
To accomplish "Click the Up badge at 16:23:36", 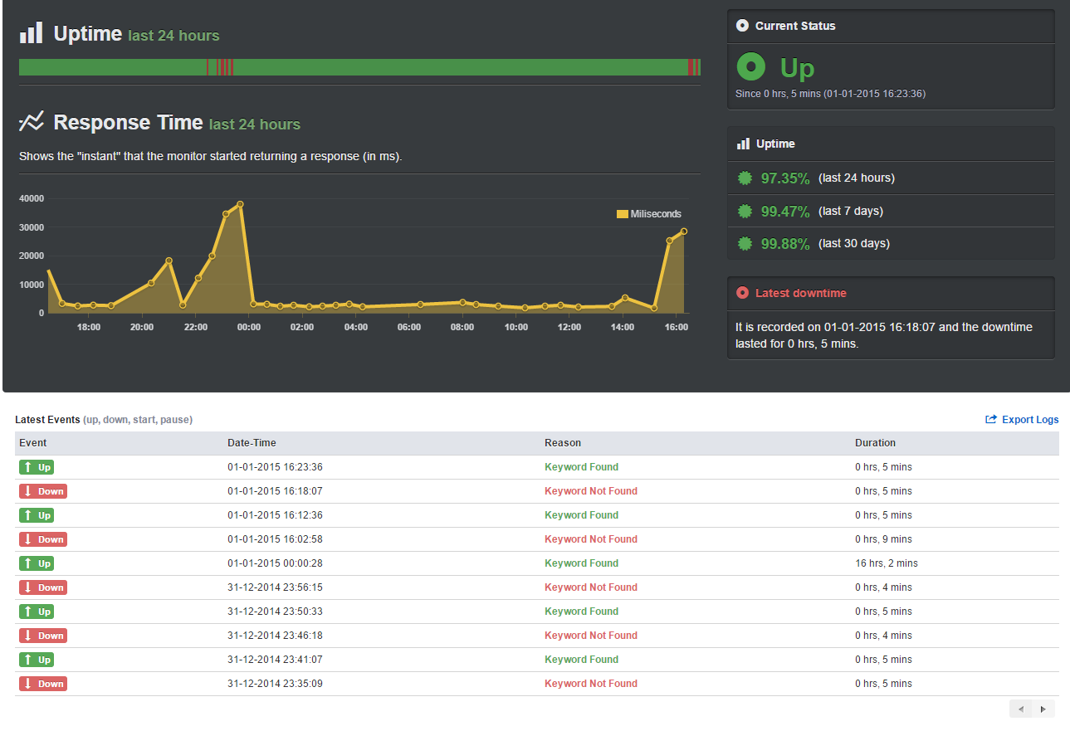I will click(x=37, y=467).
